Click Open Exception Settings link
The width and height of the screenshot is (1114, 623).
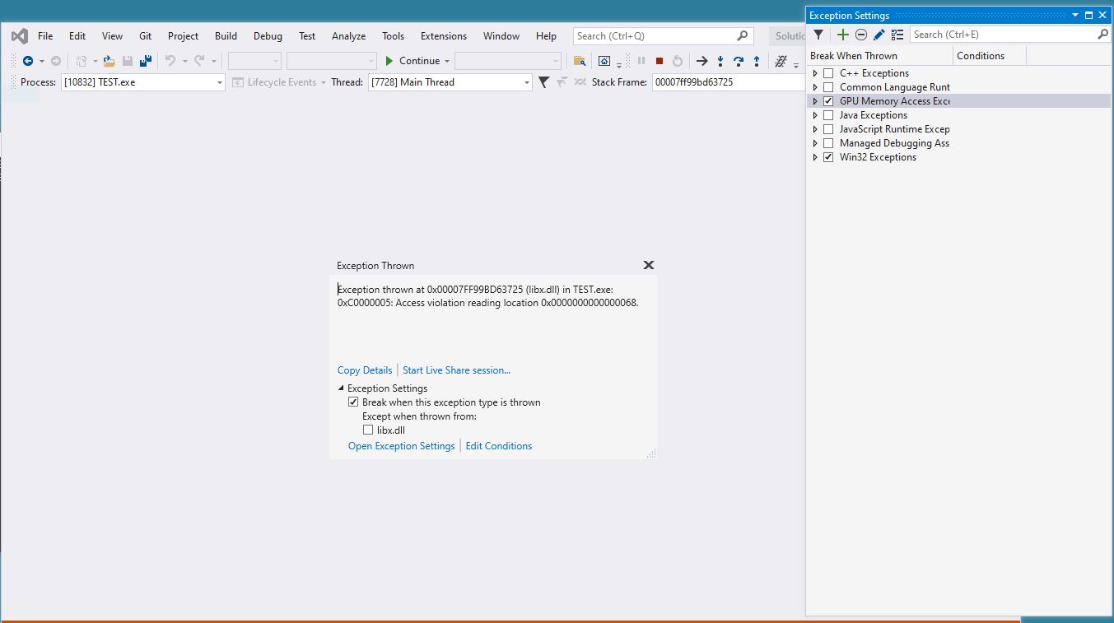pos(401,446)
